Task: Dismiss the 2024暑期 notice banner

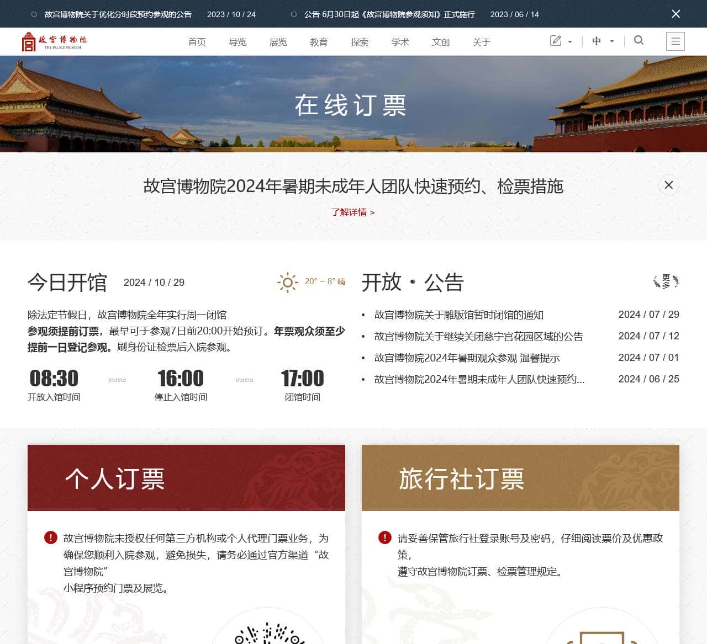Action: click(x=669, y=185)
